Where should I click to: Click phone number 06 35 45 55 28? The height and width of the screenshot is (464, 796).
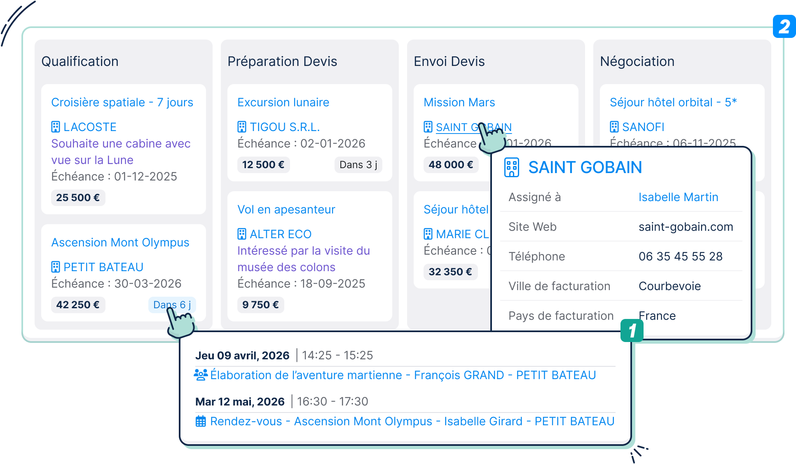[x=681, y=256]
